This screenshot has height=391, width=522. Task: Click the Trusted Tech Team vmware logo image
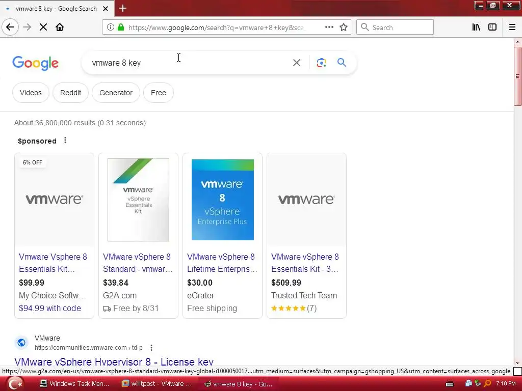tap(306, 200)
